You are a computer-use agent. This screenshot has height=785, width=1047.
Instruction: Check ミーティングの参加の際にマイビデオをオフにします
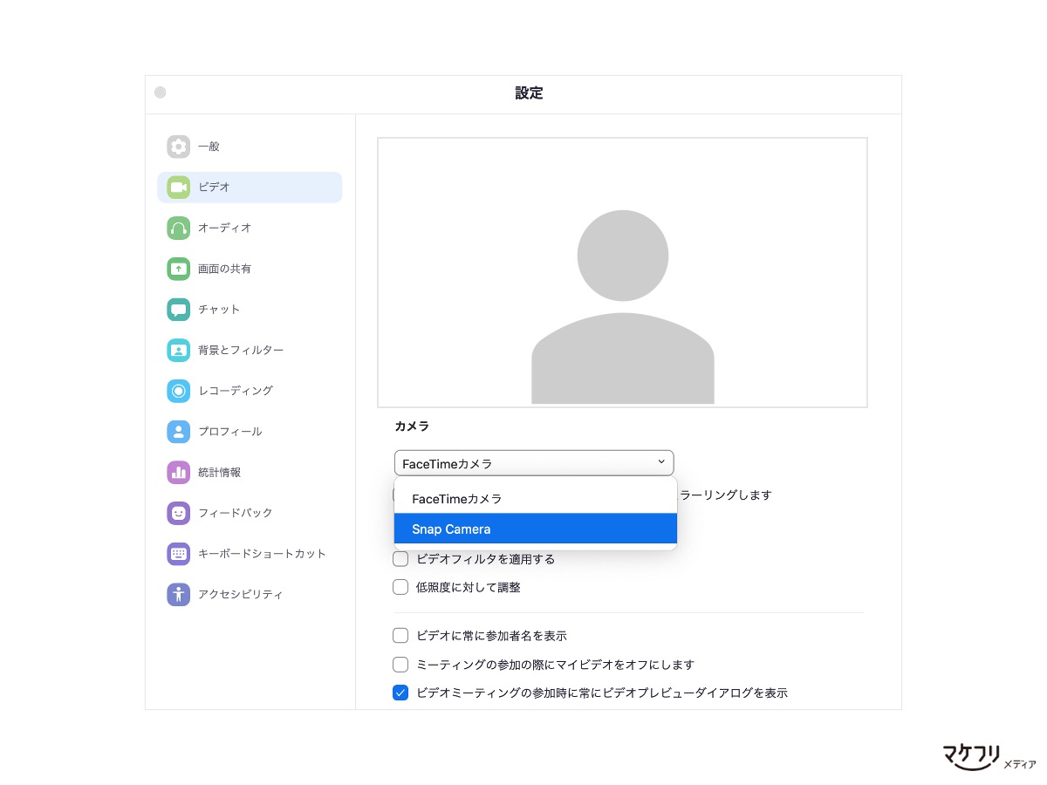(400, 665)
